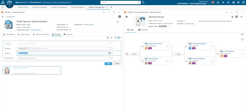
Task: Open Route Management widget chevron menu
Action: pos(242,12)
